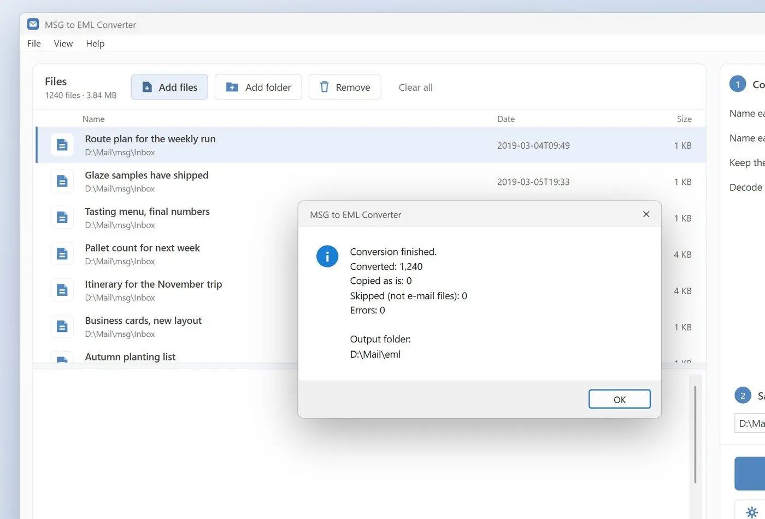Click the file icon for Business cards row
This screenshot has width=765, height=519.
pos(62,327)
